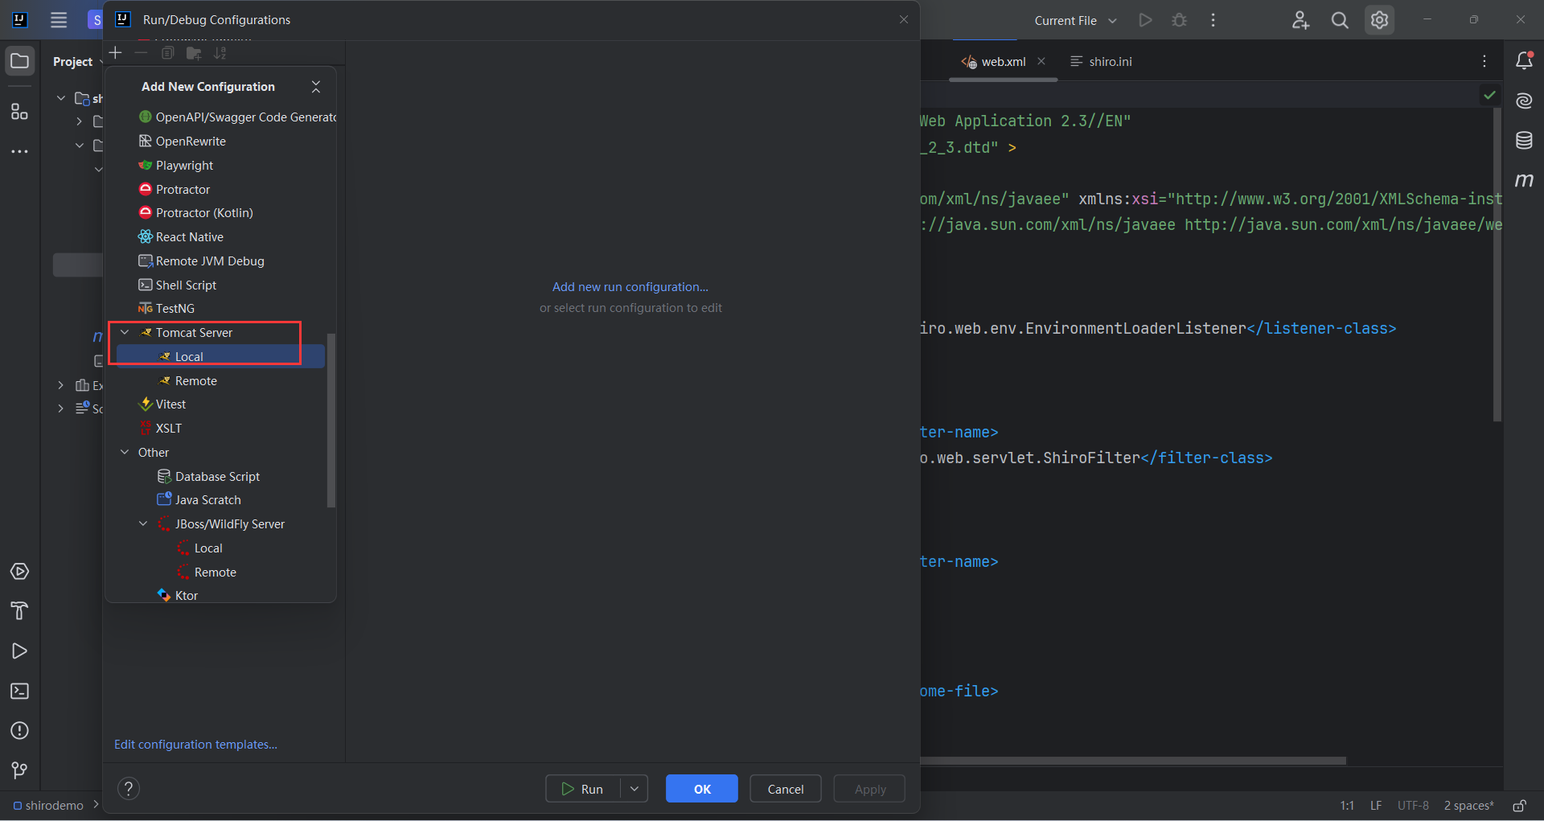Select Remote under JBoss/WildFly Server

coord(207,573)
